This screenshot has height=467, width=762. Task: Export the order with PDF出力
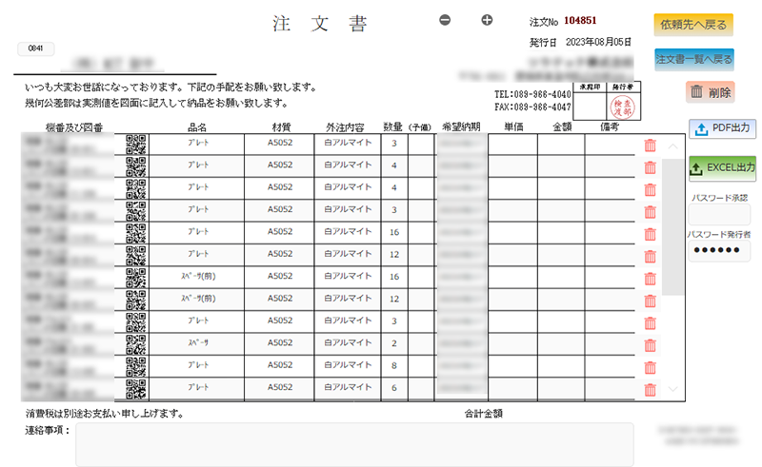[x=721, y=128]
